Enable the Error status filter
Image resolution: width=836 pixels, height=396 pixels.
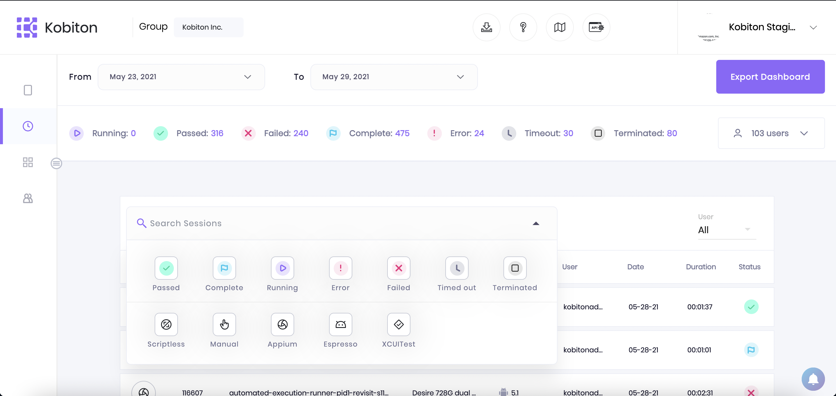click(340, 268)
